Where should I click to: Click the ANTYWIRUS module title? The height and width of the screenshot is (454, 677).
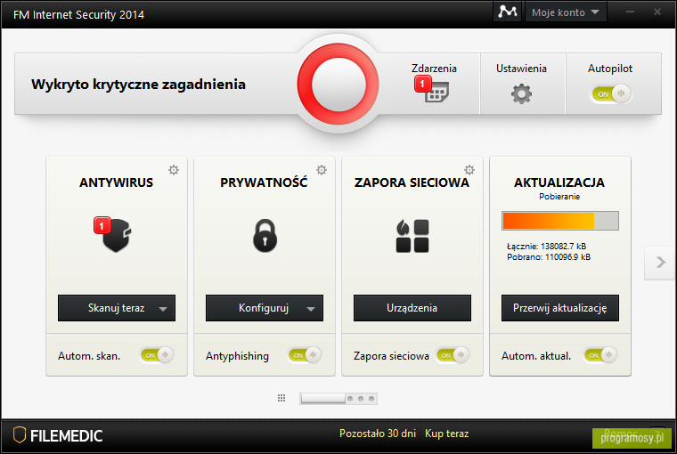[x=116, y=182]
